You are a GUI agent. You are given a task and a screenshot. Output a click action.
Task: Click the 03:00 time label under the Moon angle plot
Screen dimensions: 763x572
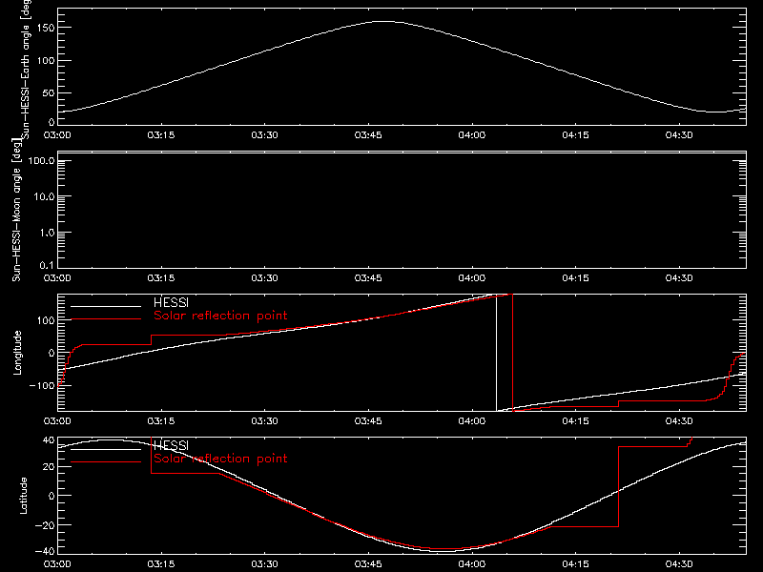point(57,277)
